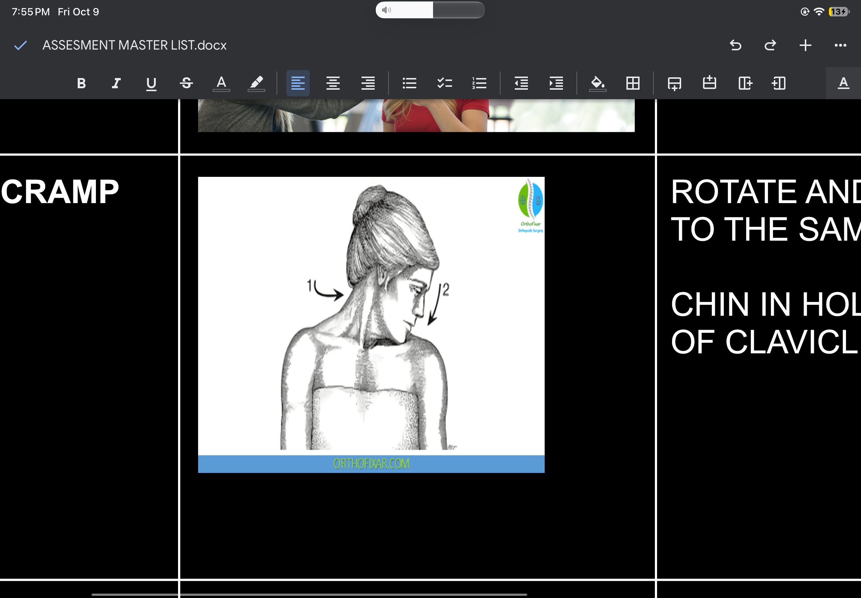Tap the volume level indicator
The image size is (861, 598).
(430, 10)
